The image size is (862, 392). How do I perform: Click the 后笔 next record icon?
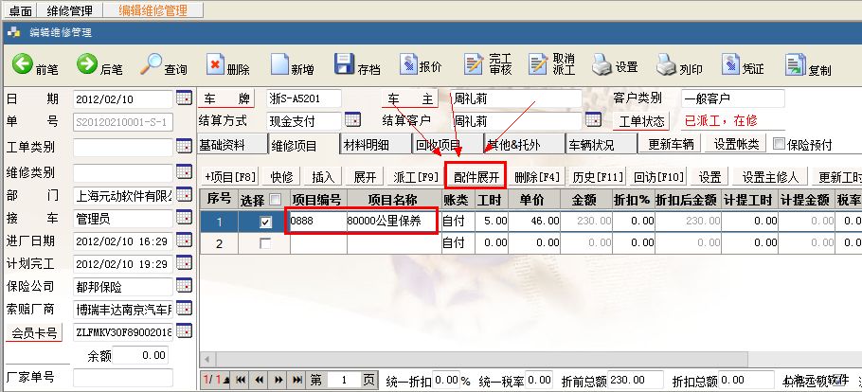click(x=87, y=64)
